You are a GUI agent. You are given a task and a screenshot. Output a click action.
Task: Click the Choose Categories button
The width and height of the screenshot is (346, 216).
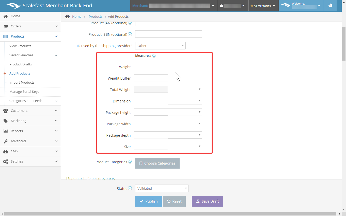pyautogui.click(x=157, y=163)
